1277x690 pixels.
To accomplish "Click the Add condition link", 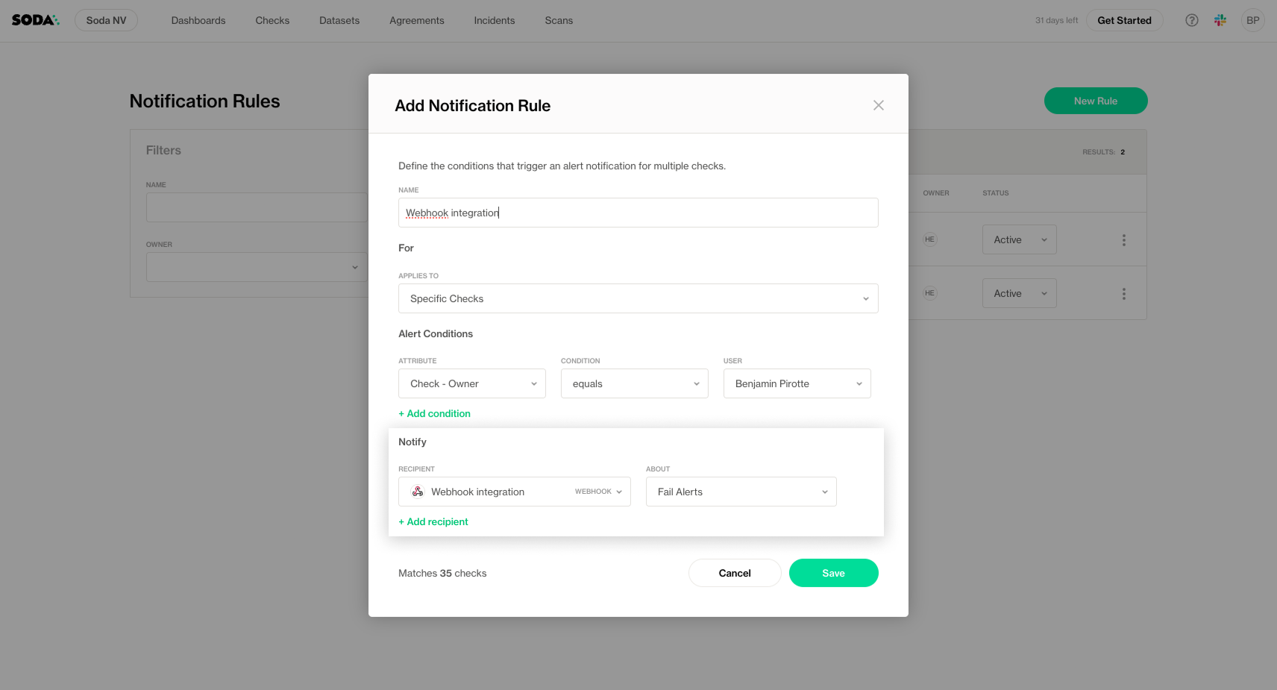I will coord(434,413).
